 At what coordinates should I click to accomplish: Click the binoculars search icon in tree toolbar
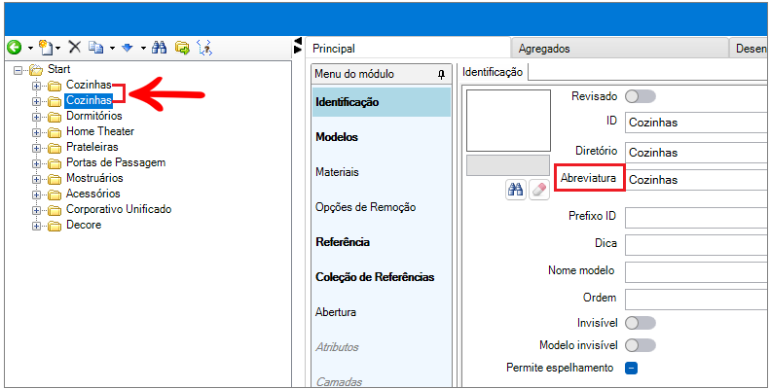coord(159,47)
